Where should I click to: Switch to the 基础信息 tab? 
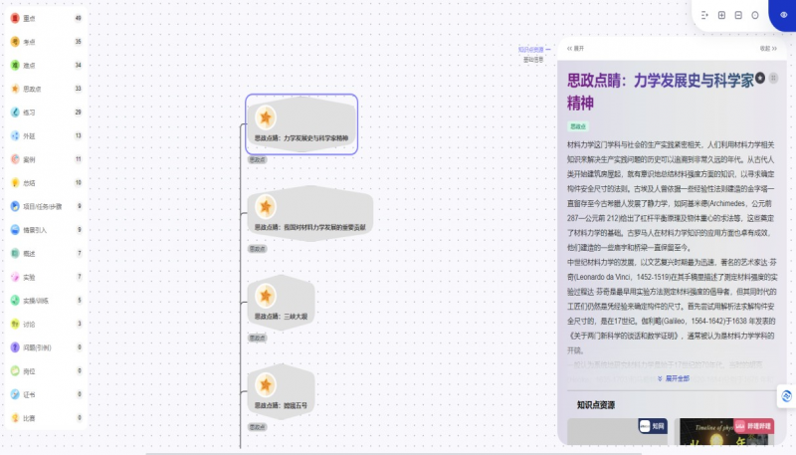[x=533, y=59]
